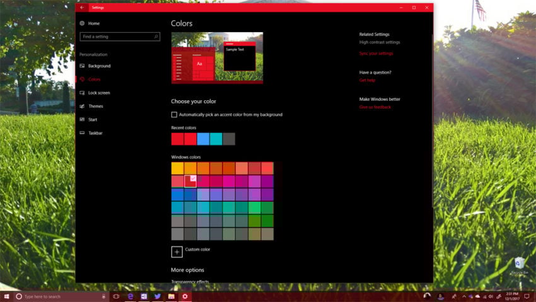Viewport: 536px width, 302px height.
Task: Open the Start settings icon
Action: (x=82, y=120)
